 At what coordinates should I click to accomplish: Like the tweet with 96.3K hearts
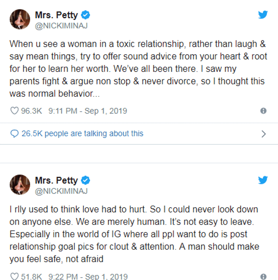14,111
